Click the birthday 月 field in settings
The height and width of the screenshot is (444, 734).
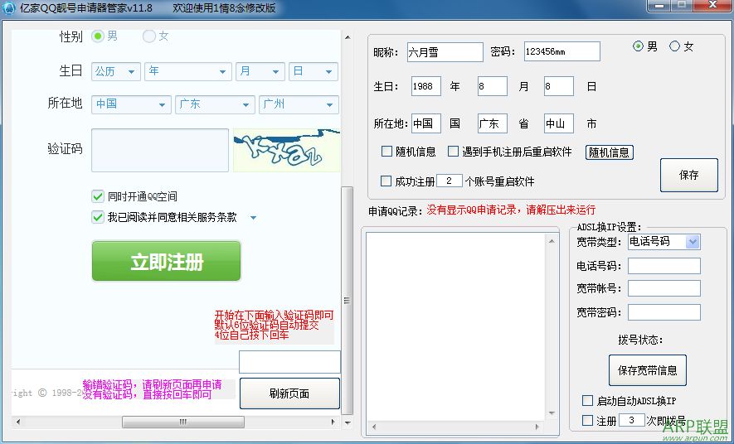(493, 86)
